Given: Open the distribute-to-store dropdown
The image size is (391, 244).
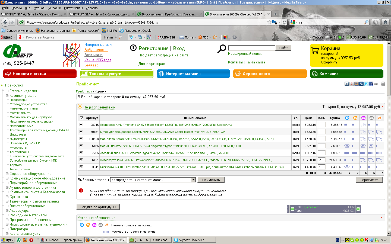Looking at the screenshot, I should coord(153,180).
